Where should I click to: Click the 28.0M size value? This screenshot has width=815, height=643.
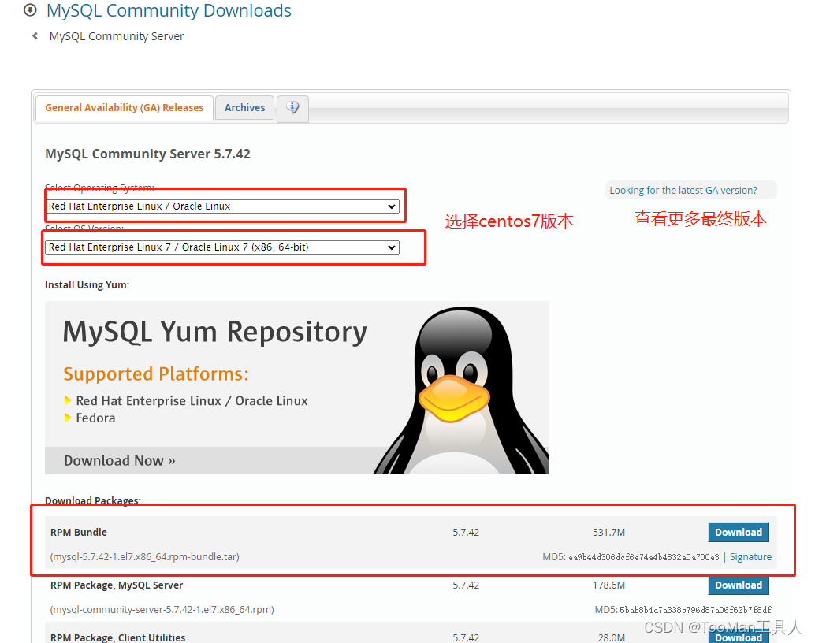(612, 637)
